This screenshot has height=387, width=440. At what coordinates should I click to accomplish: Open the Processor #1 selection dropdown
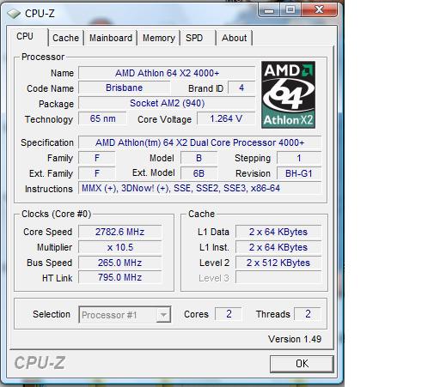coord(125,315)
